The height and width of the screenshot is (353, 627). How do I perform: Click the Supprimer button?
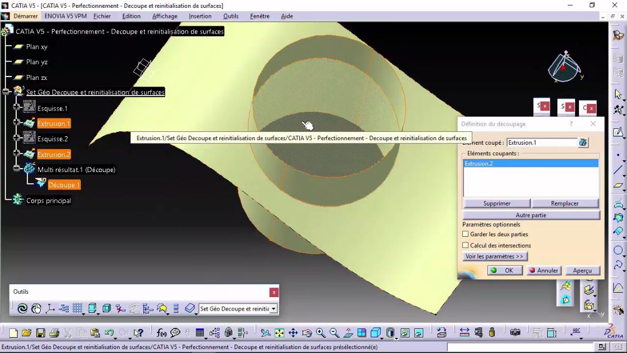pyautogui.click(x=497, y=203)
